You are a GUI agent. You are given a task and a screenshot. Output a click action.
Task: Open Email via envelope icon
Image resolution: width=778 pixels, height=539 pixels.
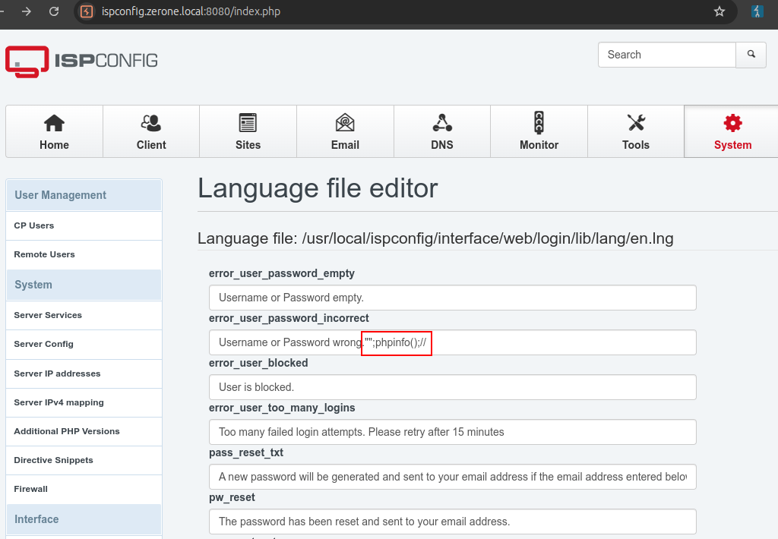345,122
